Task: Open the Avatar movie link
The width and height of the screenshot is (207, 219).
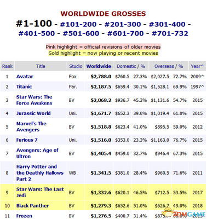Action: [25, 77]
